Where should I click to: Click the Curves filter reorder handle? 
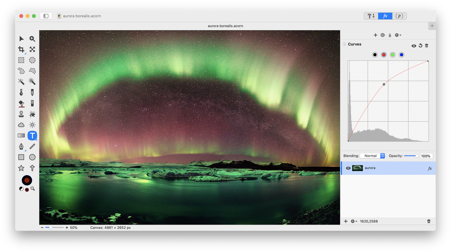344,44
